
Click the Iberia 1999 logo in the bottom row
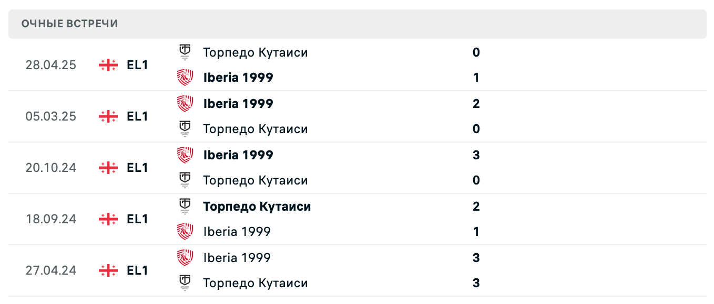click(185, 258)
